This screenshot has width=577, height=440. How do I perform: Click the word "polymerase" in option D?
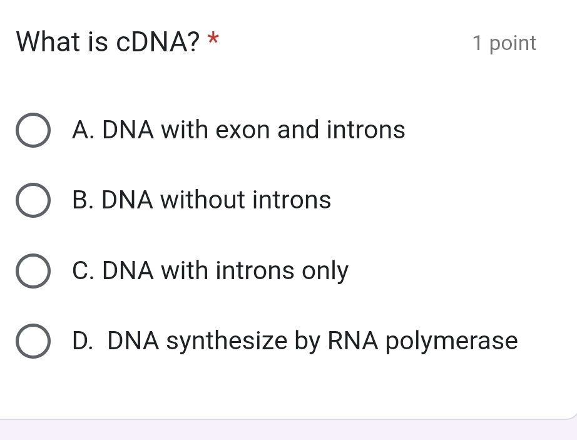tap(451, 342)
